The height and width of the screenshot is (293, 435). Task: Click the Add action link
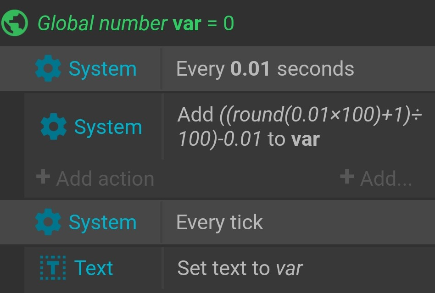95,178
